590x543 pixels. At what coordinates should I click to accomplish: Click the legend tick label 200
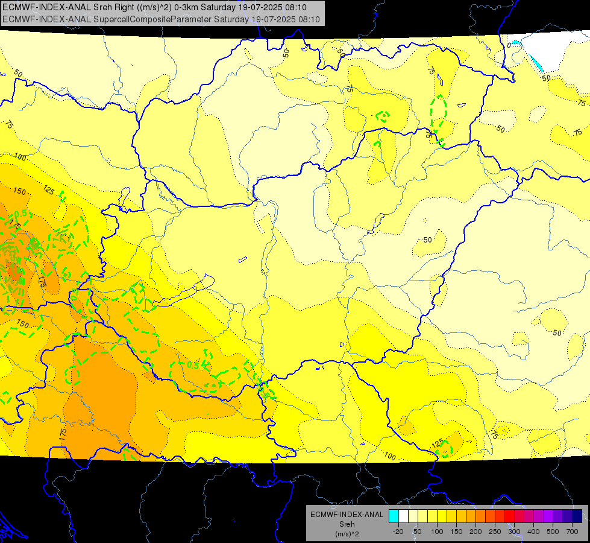475,532
